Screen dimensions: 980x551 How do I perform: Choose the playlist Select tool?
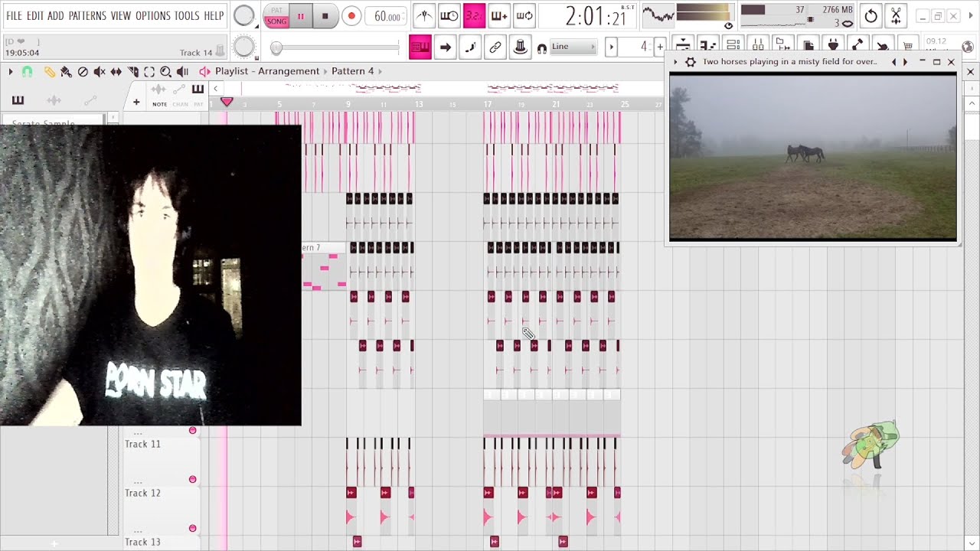click(x=149, y=71)
